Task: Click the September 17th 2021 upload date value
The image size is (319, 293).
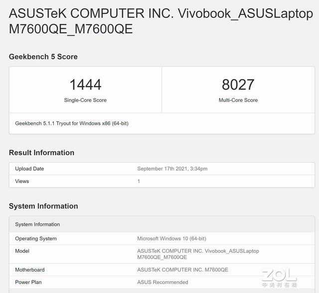Action: point(172,169)
